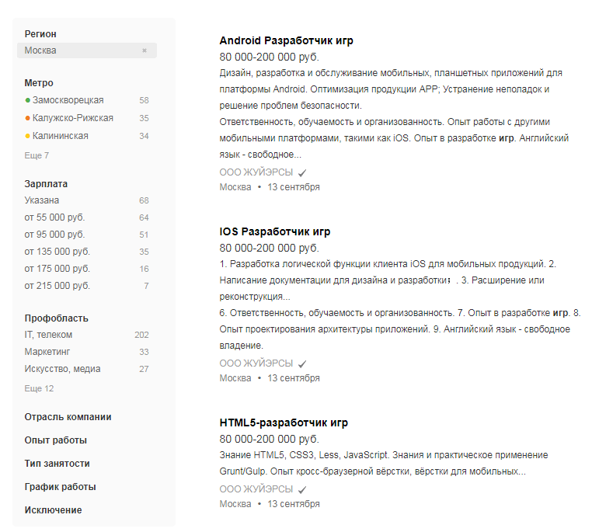
Task: Expand the Отрасль компании filter section
Action: click(68, 417)
